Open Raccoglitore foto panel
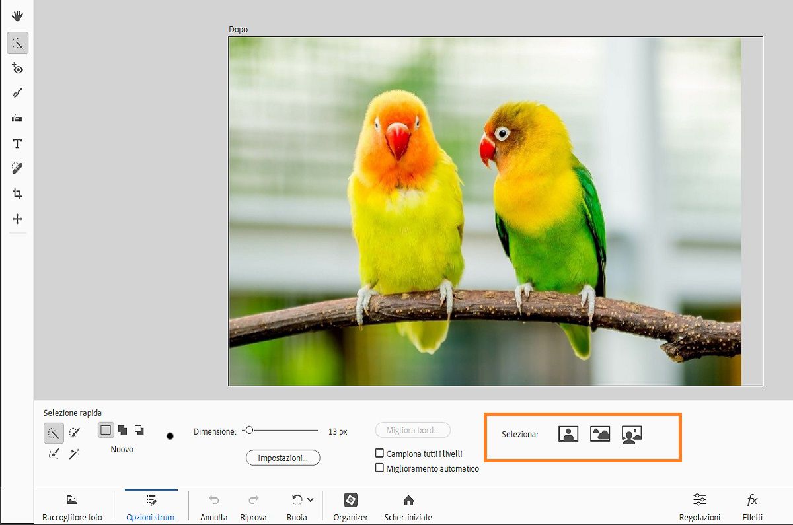 click(72, 507)
